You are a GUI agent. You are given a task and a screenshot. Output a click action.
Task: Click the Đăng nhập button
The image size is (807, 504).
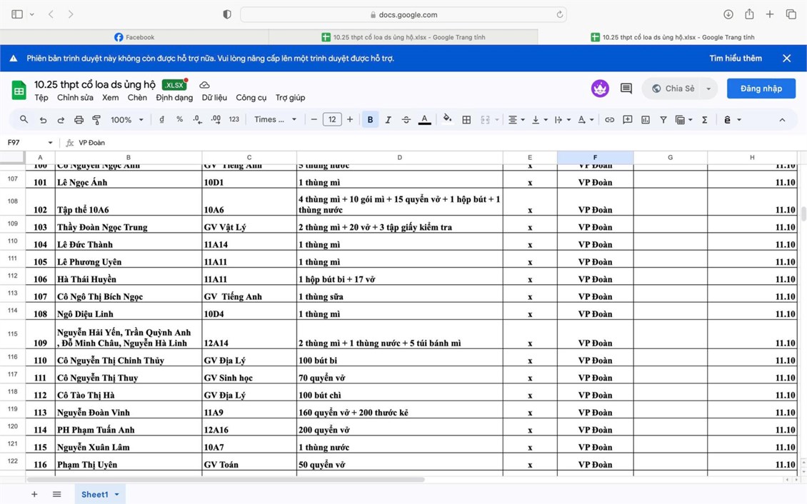point(761,89)
